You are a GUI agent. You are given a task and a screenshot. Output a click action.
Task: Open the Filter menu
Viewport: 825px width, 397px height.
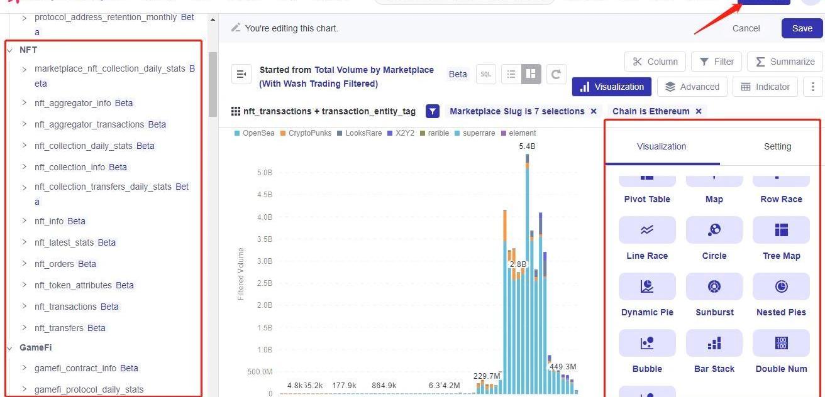[x=716, y=62]
